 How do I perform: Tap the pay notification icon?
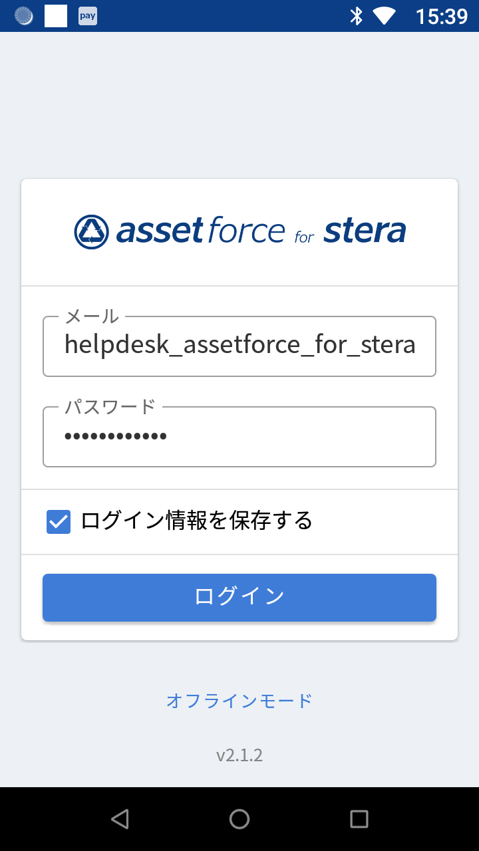tap(88, 16)
